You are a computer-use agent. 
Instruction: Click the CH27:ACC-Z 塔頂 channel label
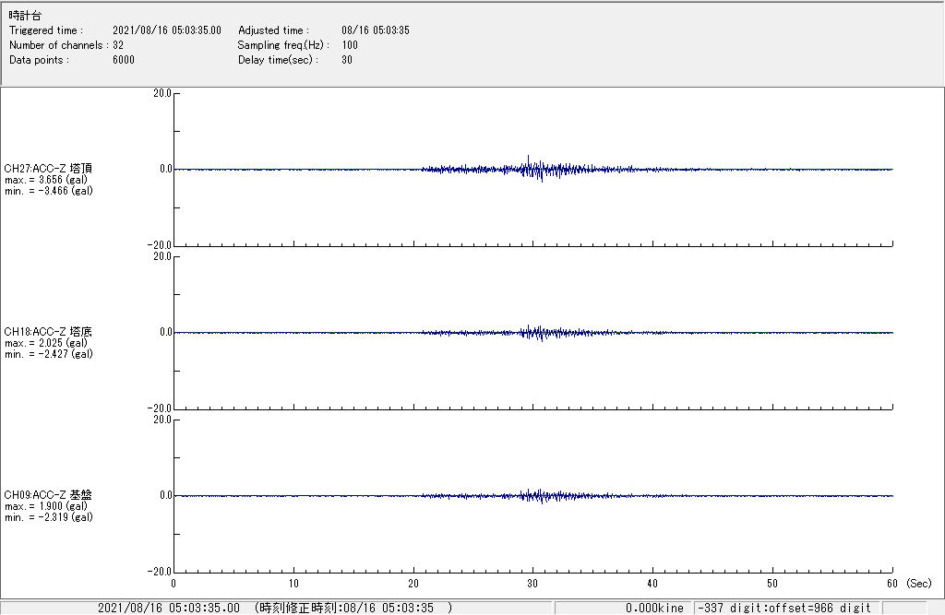48,169
